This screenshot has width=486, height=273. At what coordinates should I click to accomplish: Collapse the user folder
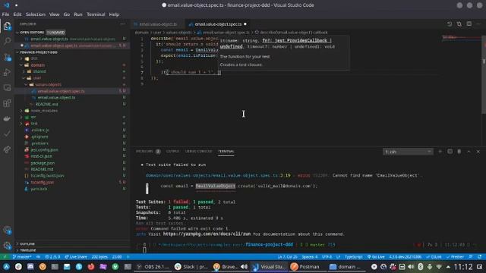click(24, 78)
